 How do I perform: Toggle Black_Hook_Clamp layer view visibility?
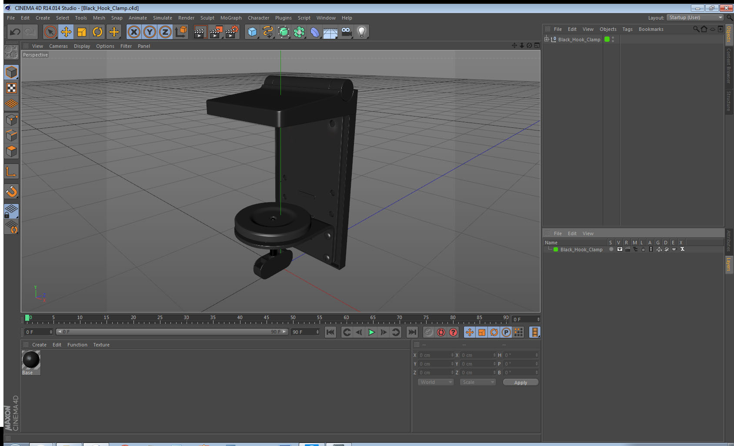pos(619,250)
